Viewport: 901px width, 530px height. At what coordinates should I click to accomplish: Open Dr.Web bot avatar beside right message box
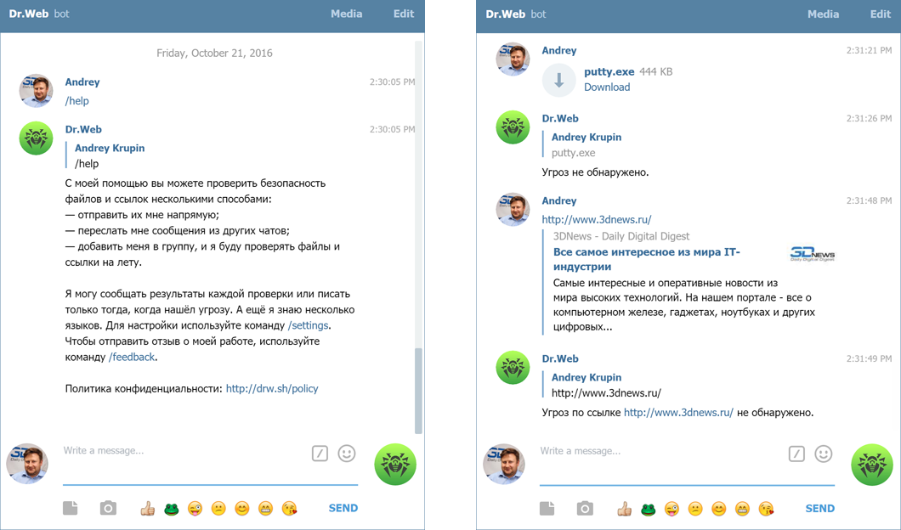pos(872,464)
